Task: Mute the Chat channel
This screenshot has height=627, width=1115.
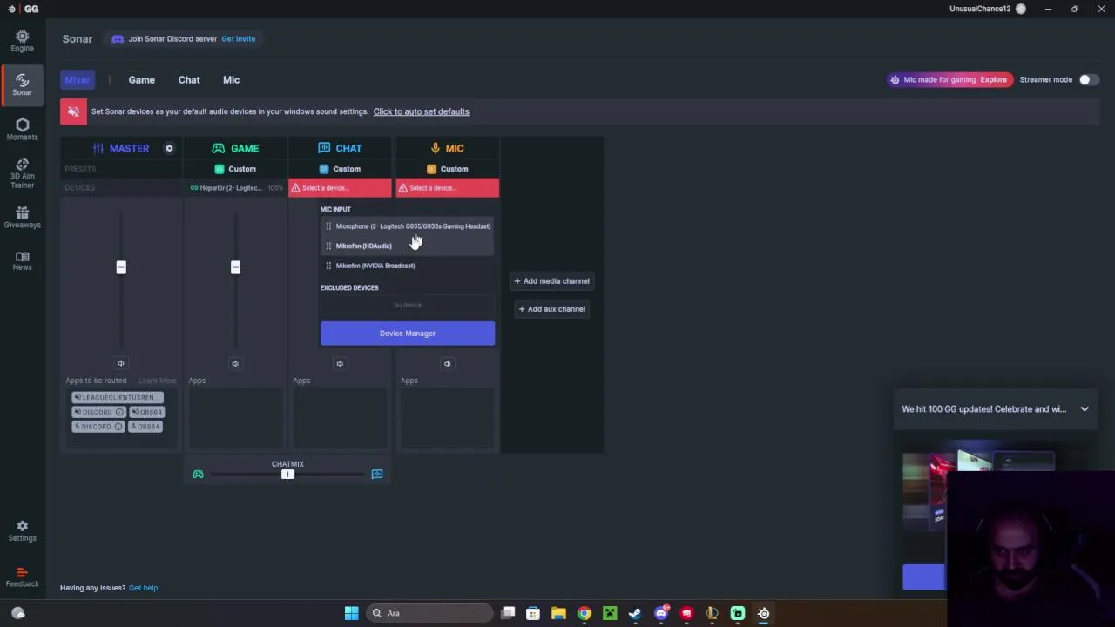Action: pos(340,363)
